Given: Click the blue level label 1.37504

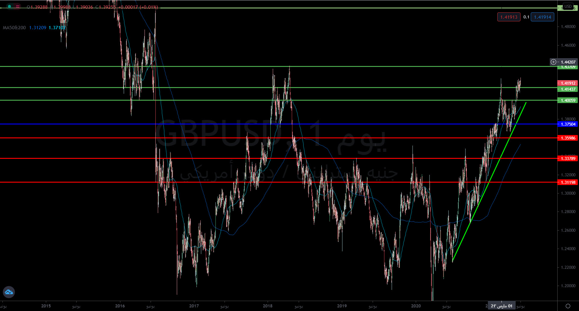Looking at the screenshot, I should click(568, 124).
